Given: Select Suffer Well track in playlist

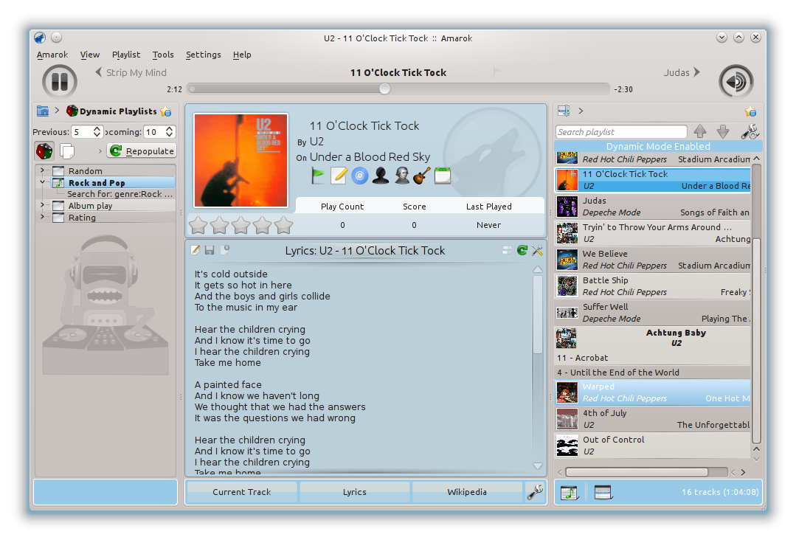Looking at the screenshot, I should 653,313.
